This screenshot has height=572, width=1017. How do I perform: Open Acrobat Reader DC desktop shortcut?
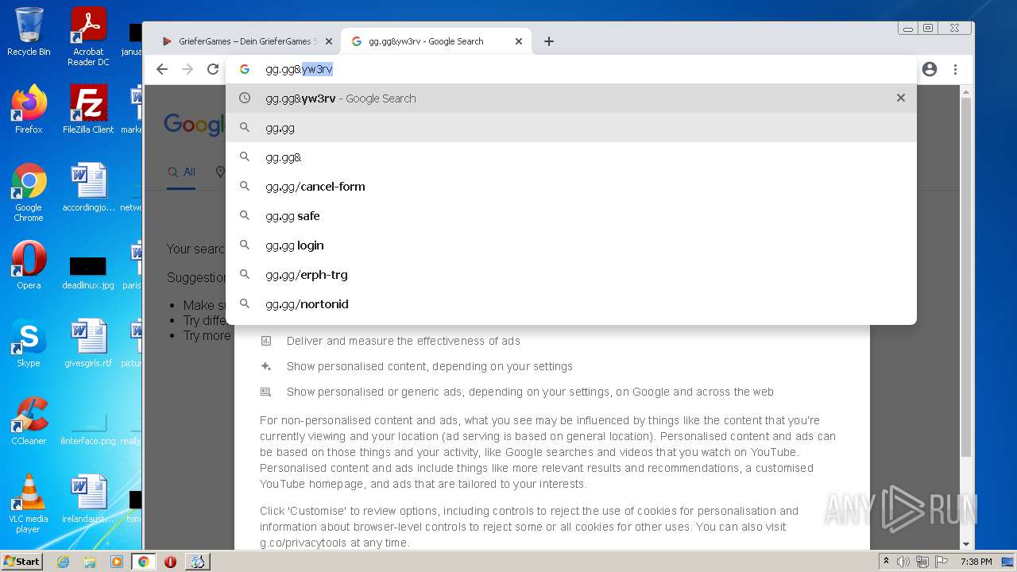pyautogui.click(x=88, y=37)
